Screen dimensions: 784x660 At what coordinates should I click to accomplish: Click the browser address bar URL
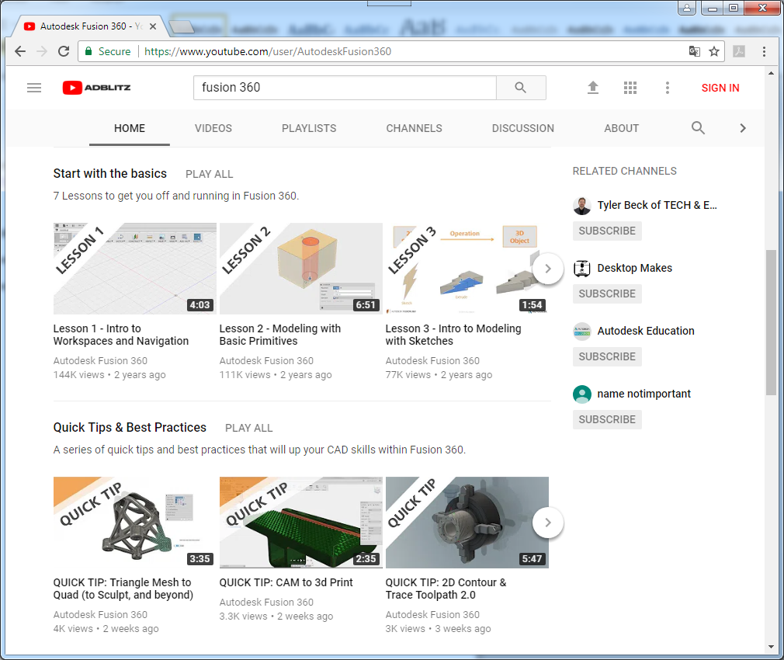coord(268,51)
